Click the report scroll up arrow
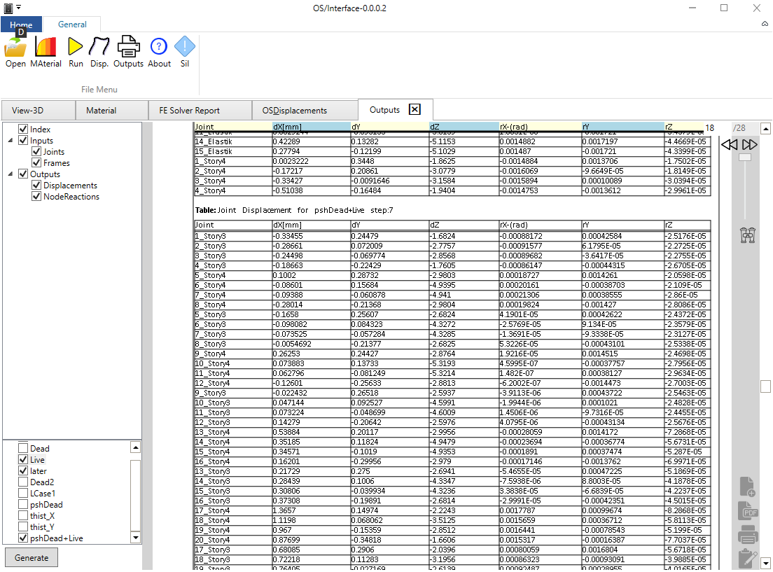This screenshot has height=572, width=773. point(765,129)
